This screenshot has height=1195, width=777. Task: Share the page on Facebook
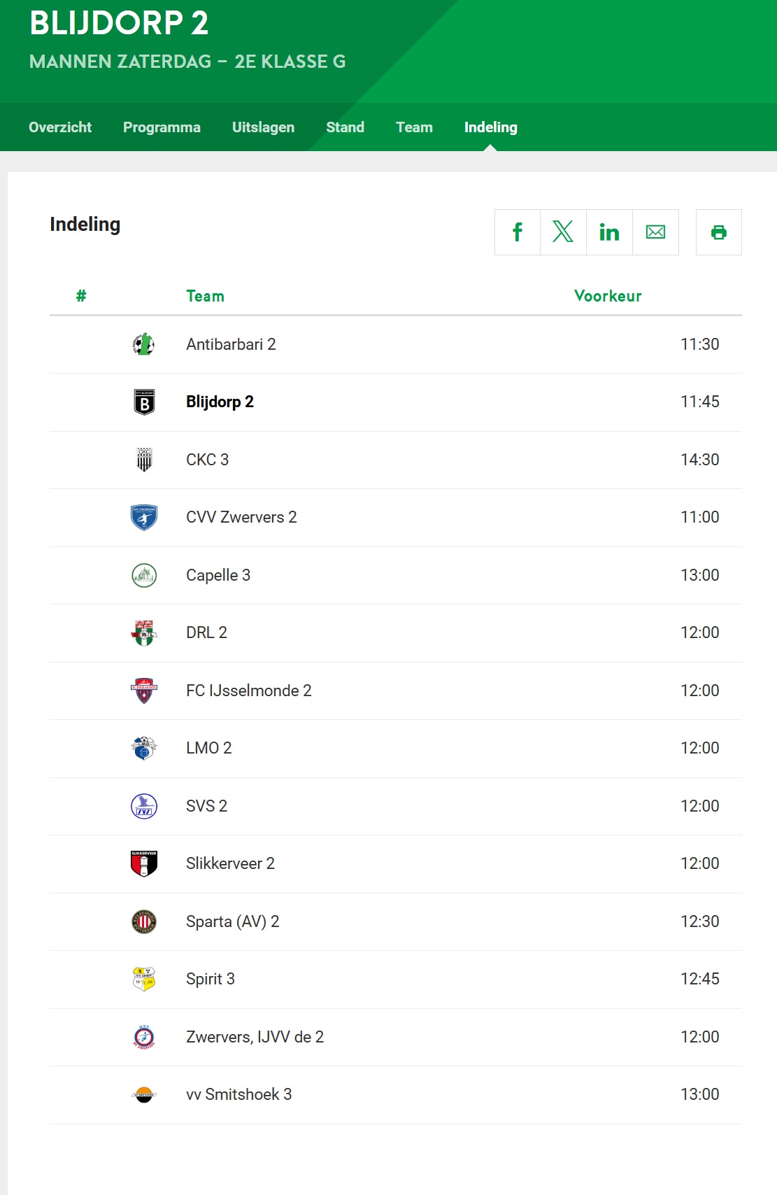click(x=518, y=232)
